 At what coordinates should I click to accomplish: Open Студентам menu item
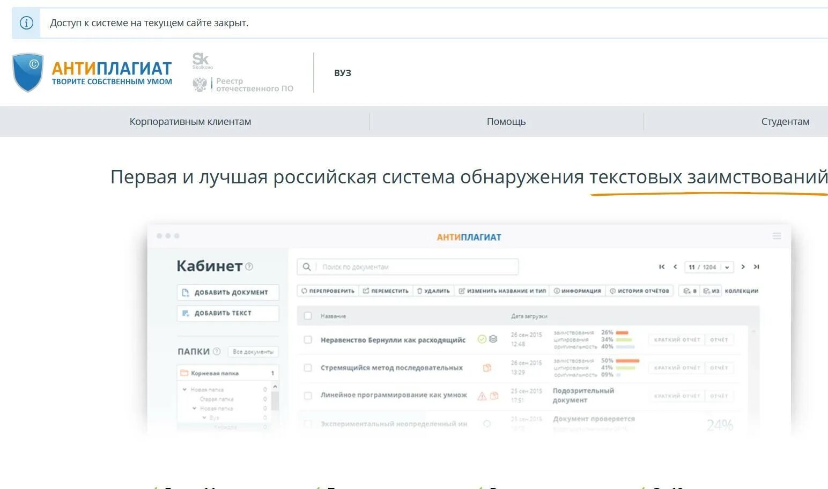[x=785, y=122]
